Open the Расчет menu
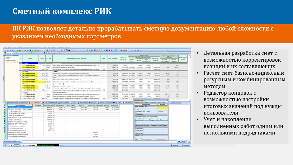Image resolution: width=293 pixels, height=165 pixels. [x=33, y=48]
